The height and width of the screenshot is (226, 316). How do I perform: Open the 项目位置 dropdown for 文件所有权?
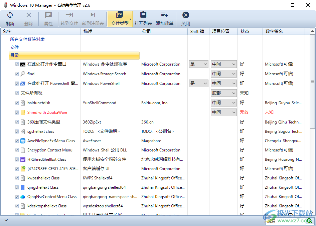tap(223, 93)
